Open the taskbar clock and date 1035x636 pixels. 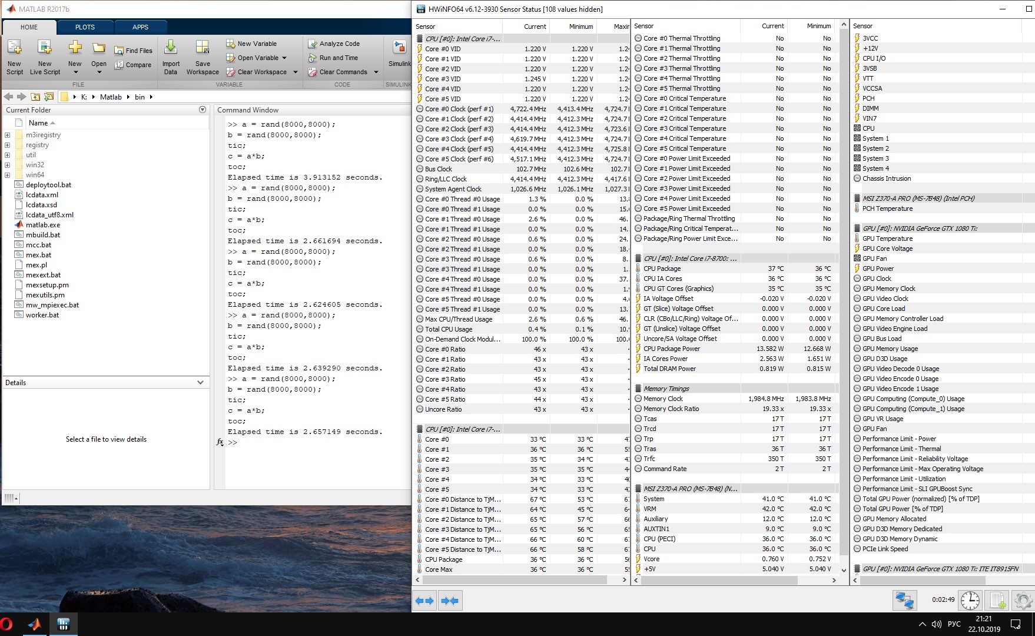(x=984, y=624)
